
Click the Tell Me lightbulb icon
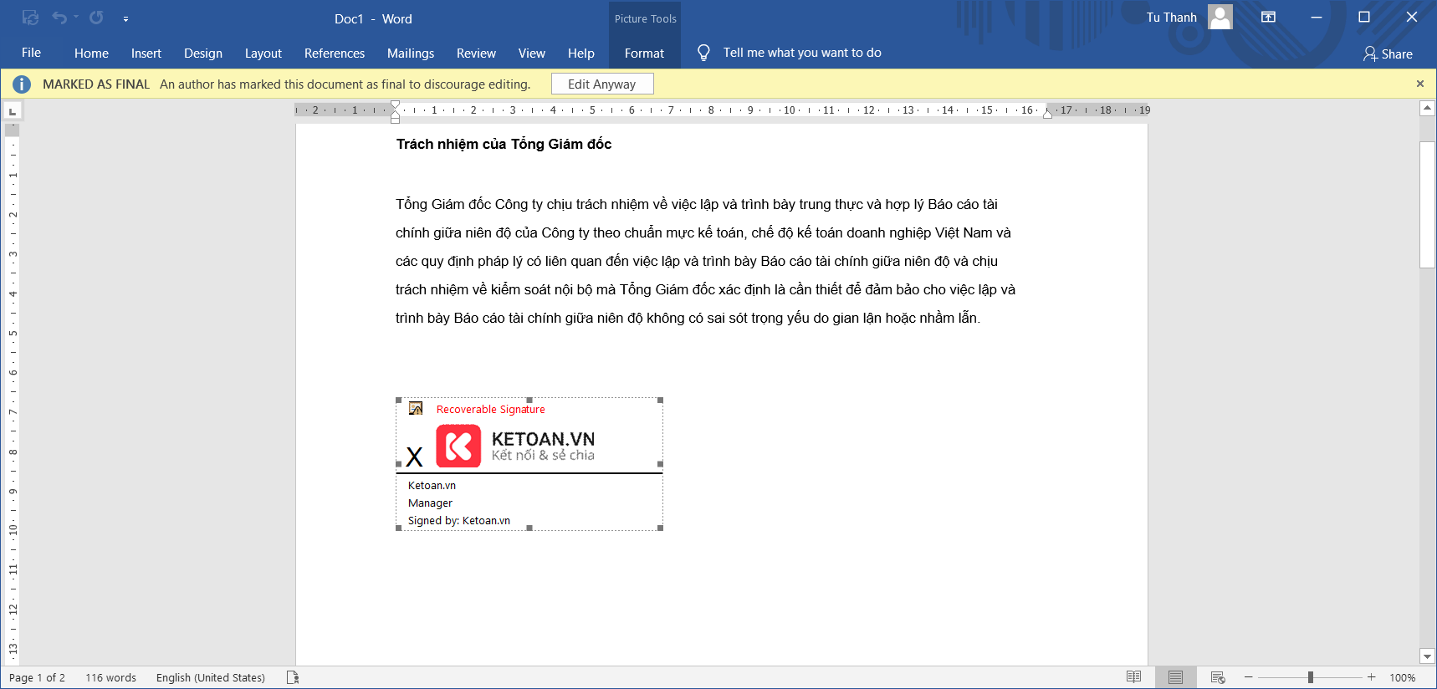[x=703, y=53]
